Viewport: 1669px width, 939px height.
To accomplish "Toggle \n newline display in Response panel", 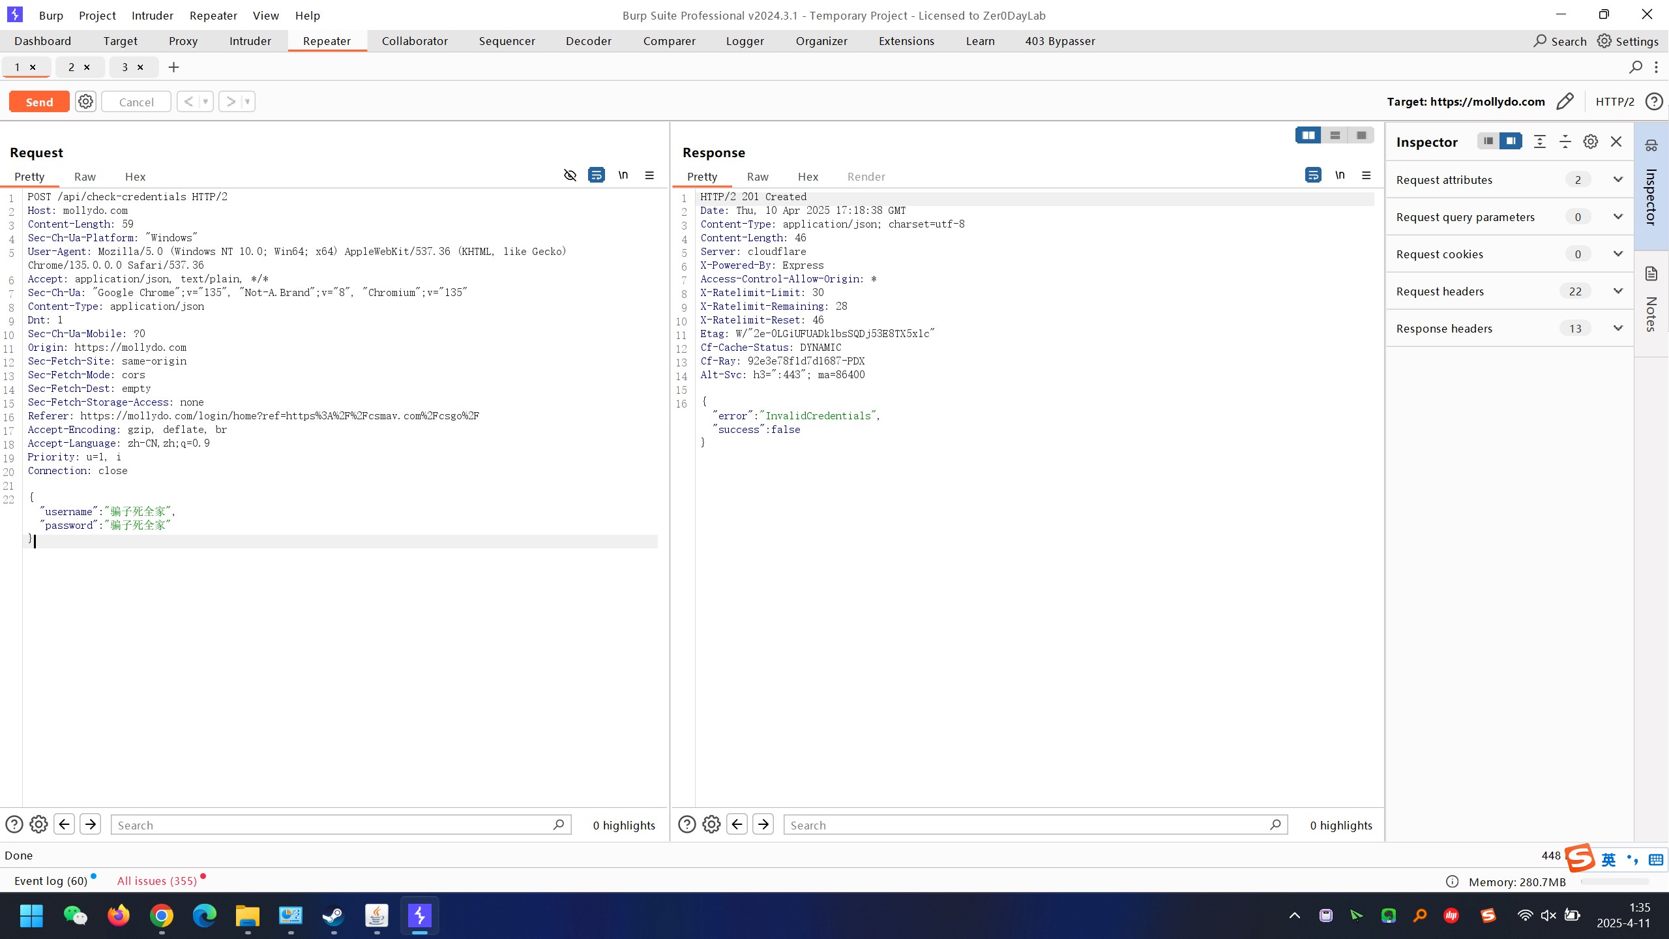I will point(1340,175).
